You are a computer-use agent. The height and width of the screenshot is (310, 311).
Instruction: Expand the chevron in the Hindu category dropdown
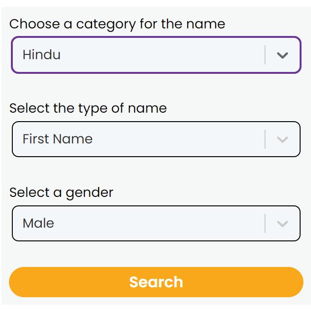coord(283,55)
